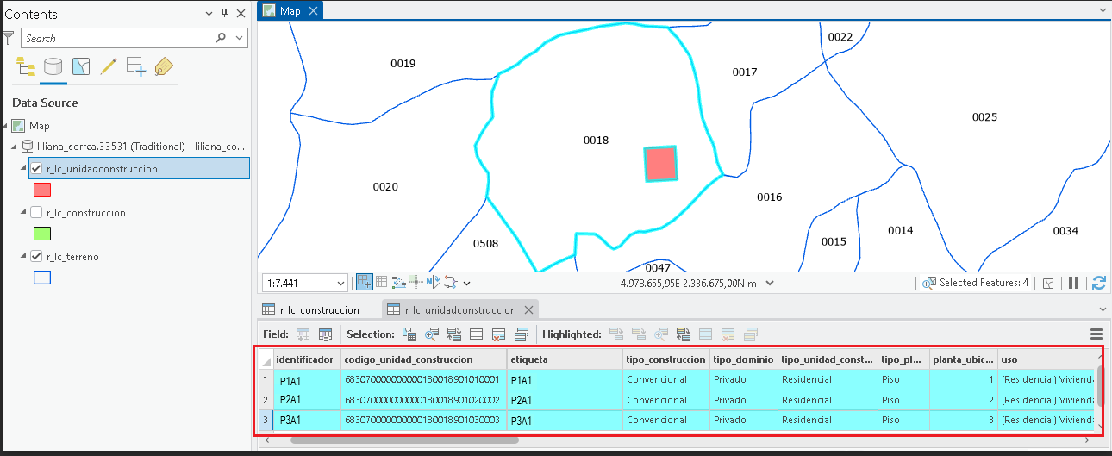The width and height of the screenshot is (1112, 456).
Task: Clear selection in attribute table toolbar
Action: (x=498, y=334)
